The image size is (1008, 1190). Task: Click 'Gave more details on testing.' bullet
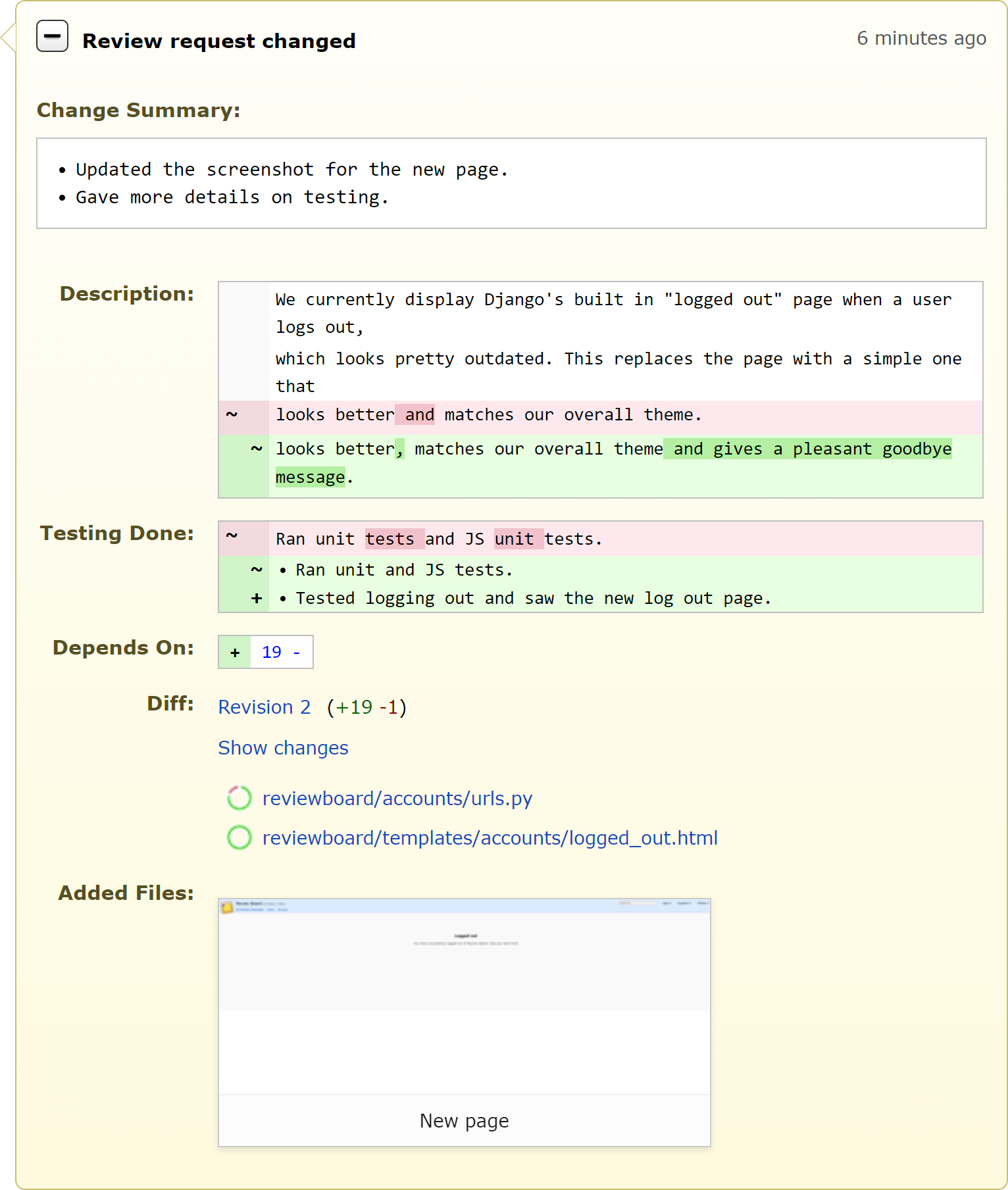pos(232,197)
